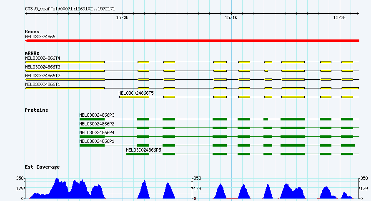Open the MEL03C024866P3 protein label
Screen dimensions: 371x201
click(97, 115)
